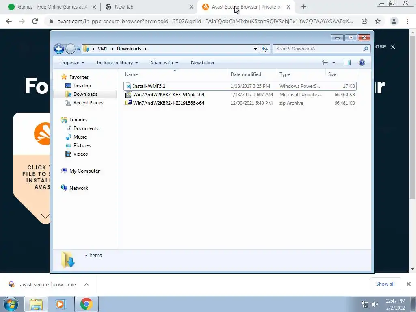The image size is (416, 312).
Task: Open the Share with menu
Action: pyautogui.click(x=165, y=63)
